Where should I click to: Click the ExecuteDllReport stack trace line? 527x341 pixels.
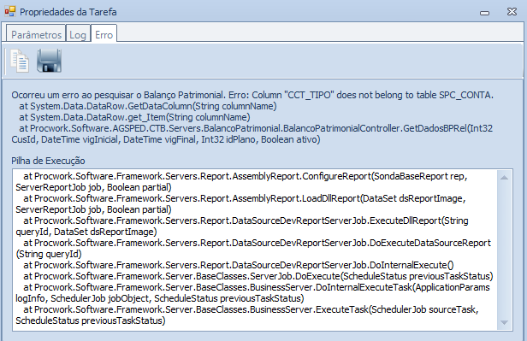point(242,226)
